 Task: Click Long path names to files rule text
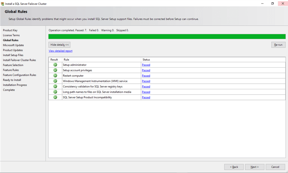[97, 92]
